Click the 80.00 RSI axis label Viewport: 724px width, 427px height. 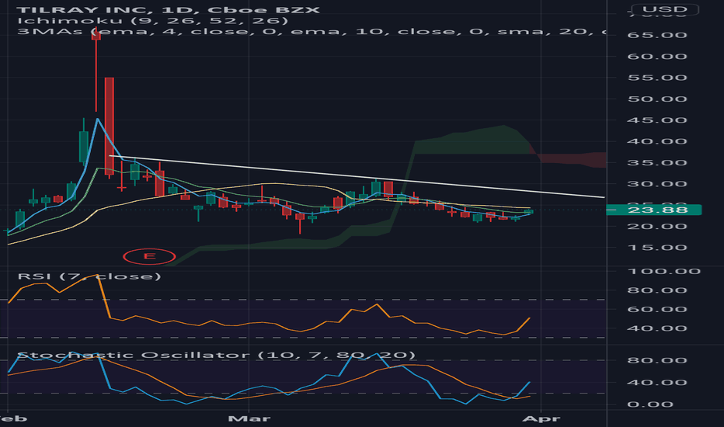coord(657,290)
